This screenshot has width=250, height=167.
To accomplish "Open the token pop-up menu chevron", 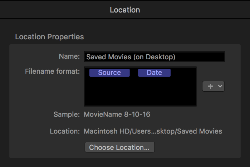I will pos(220,87).
